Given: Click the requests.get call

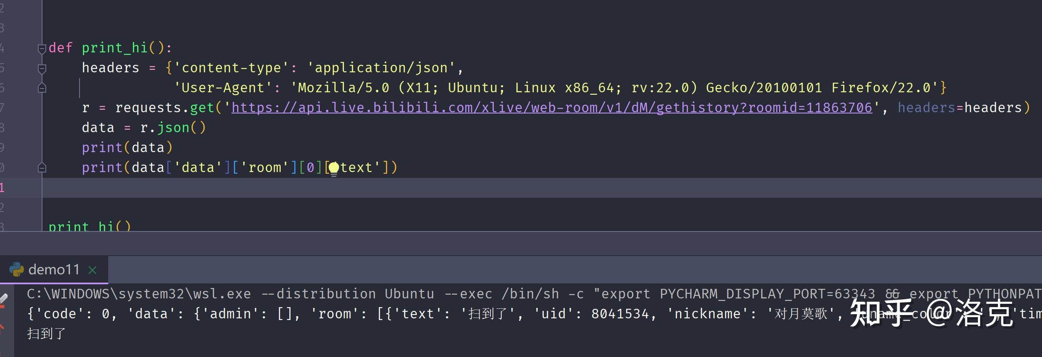Looking at the screenshot, I should tap(165, 108).
